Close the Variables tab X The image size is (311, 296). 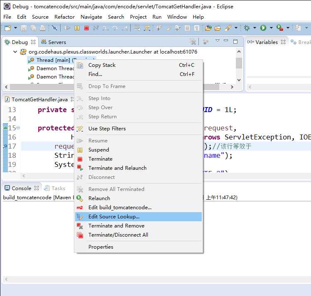click(x=283, y=42)
